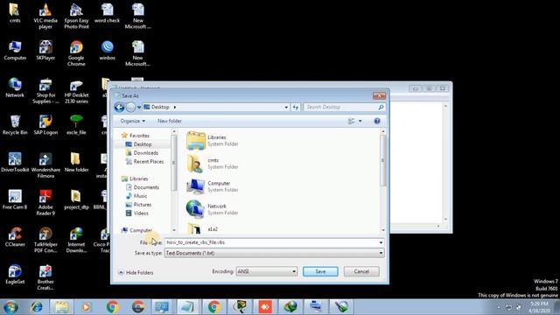Select Computer in the navigation pane
Viewport: 560px width, 315px height.
pos(136,230)
